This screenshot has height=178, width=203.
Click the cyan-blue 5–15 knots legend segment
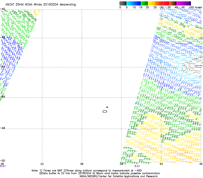(134, 3)
